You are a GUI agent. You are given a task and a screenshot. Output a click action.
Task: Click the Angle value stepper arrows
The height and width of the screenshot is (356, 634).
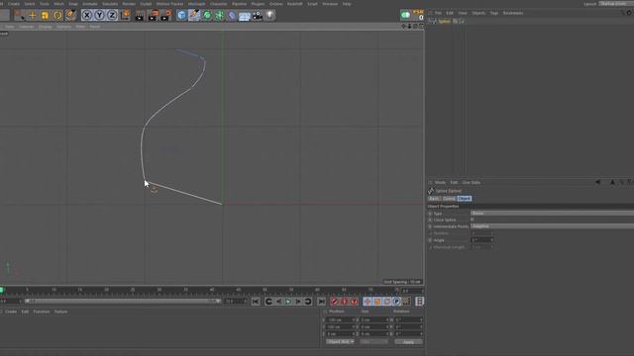click(x=491, y=240)
